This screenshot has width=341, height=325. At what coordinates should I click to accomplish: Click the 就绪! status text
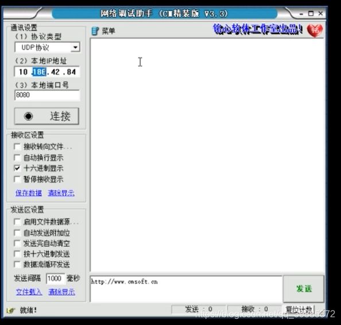click(x=28, y=310)
